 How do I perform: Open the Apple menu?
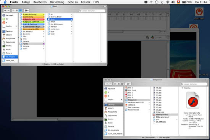coord(5,2)
